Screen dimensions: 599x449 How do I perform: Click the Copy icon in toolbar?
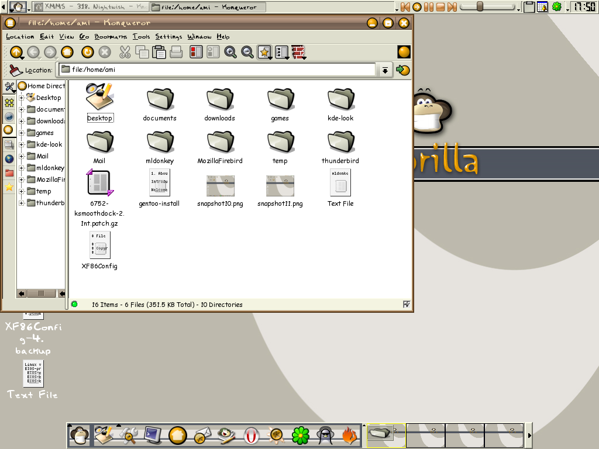point(142,52)
